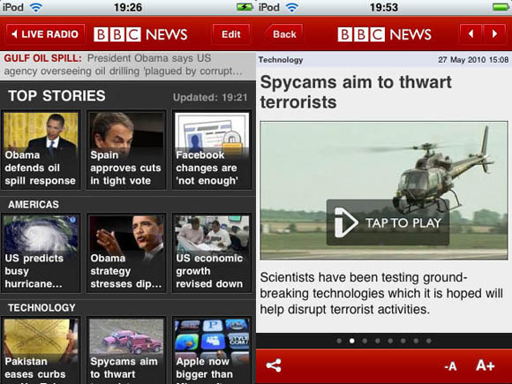
Task: Open the Gulf Oil Spill breaking news ticker
Action: [x=128, y=64]
